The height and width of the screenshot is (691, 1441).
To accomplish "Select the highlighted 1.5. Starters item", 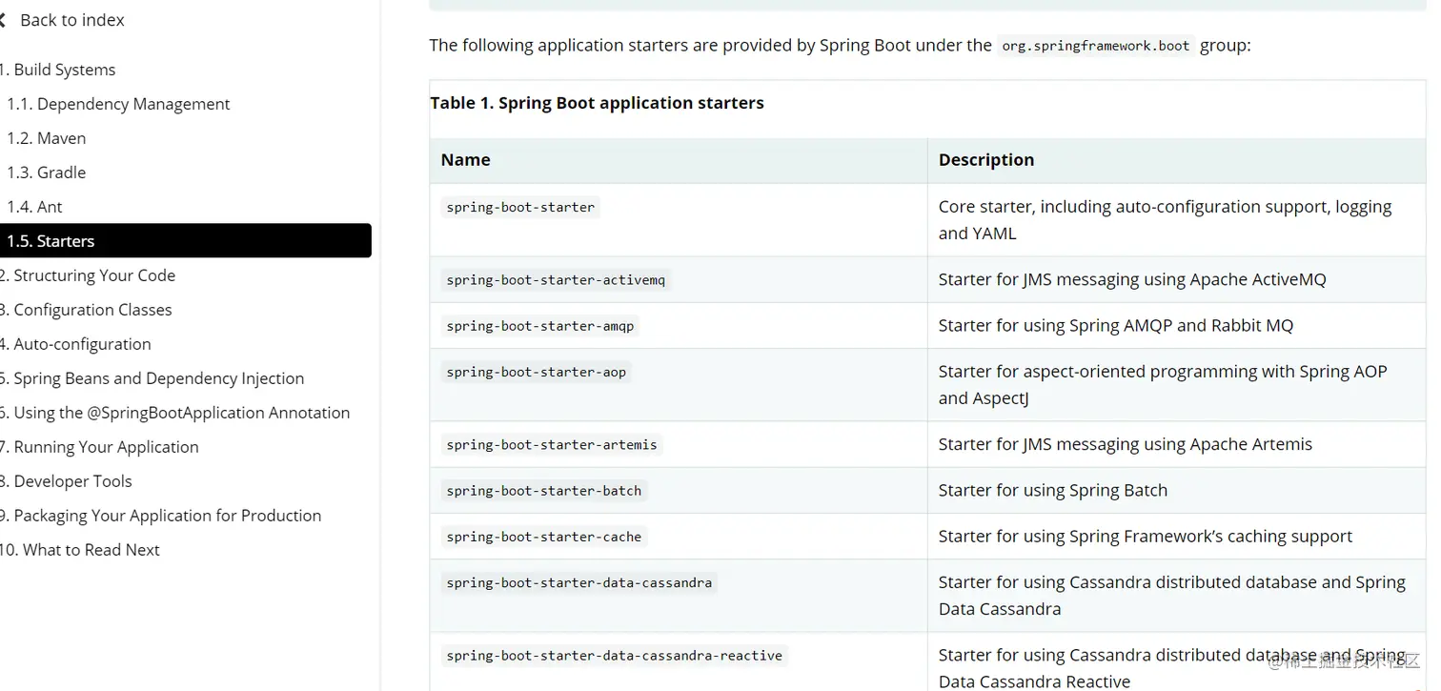I will (186, 240).
